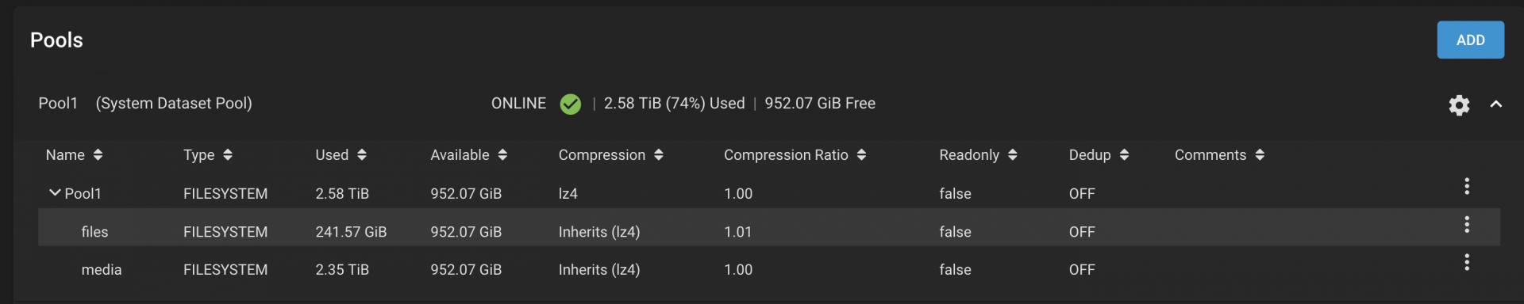The image size is (1524, 304).
Task: Sort datasets by Name column arrows
Action: 98,155
